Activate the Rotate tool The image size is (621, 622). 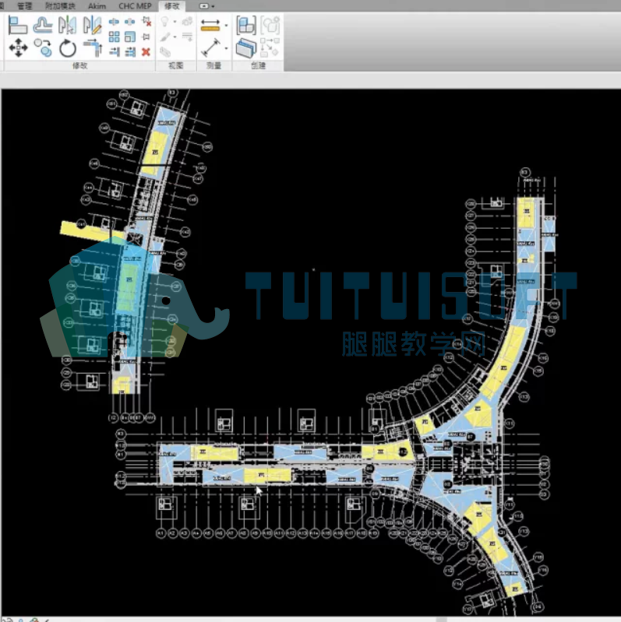(x=68, y=48)
